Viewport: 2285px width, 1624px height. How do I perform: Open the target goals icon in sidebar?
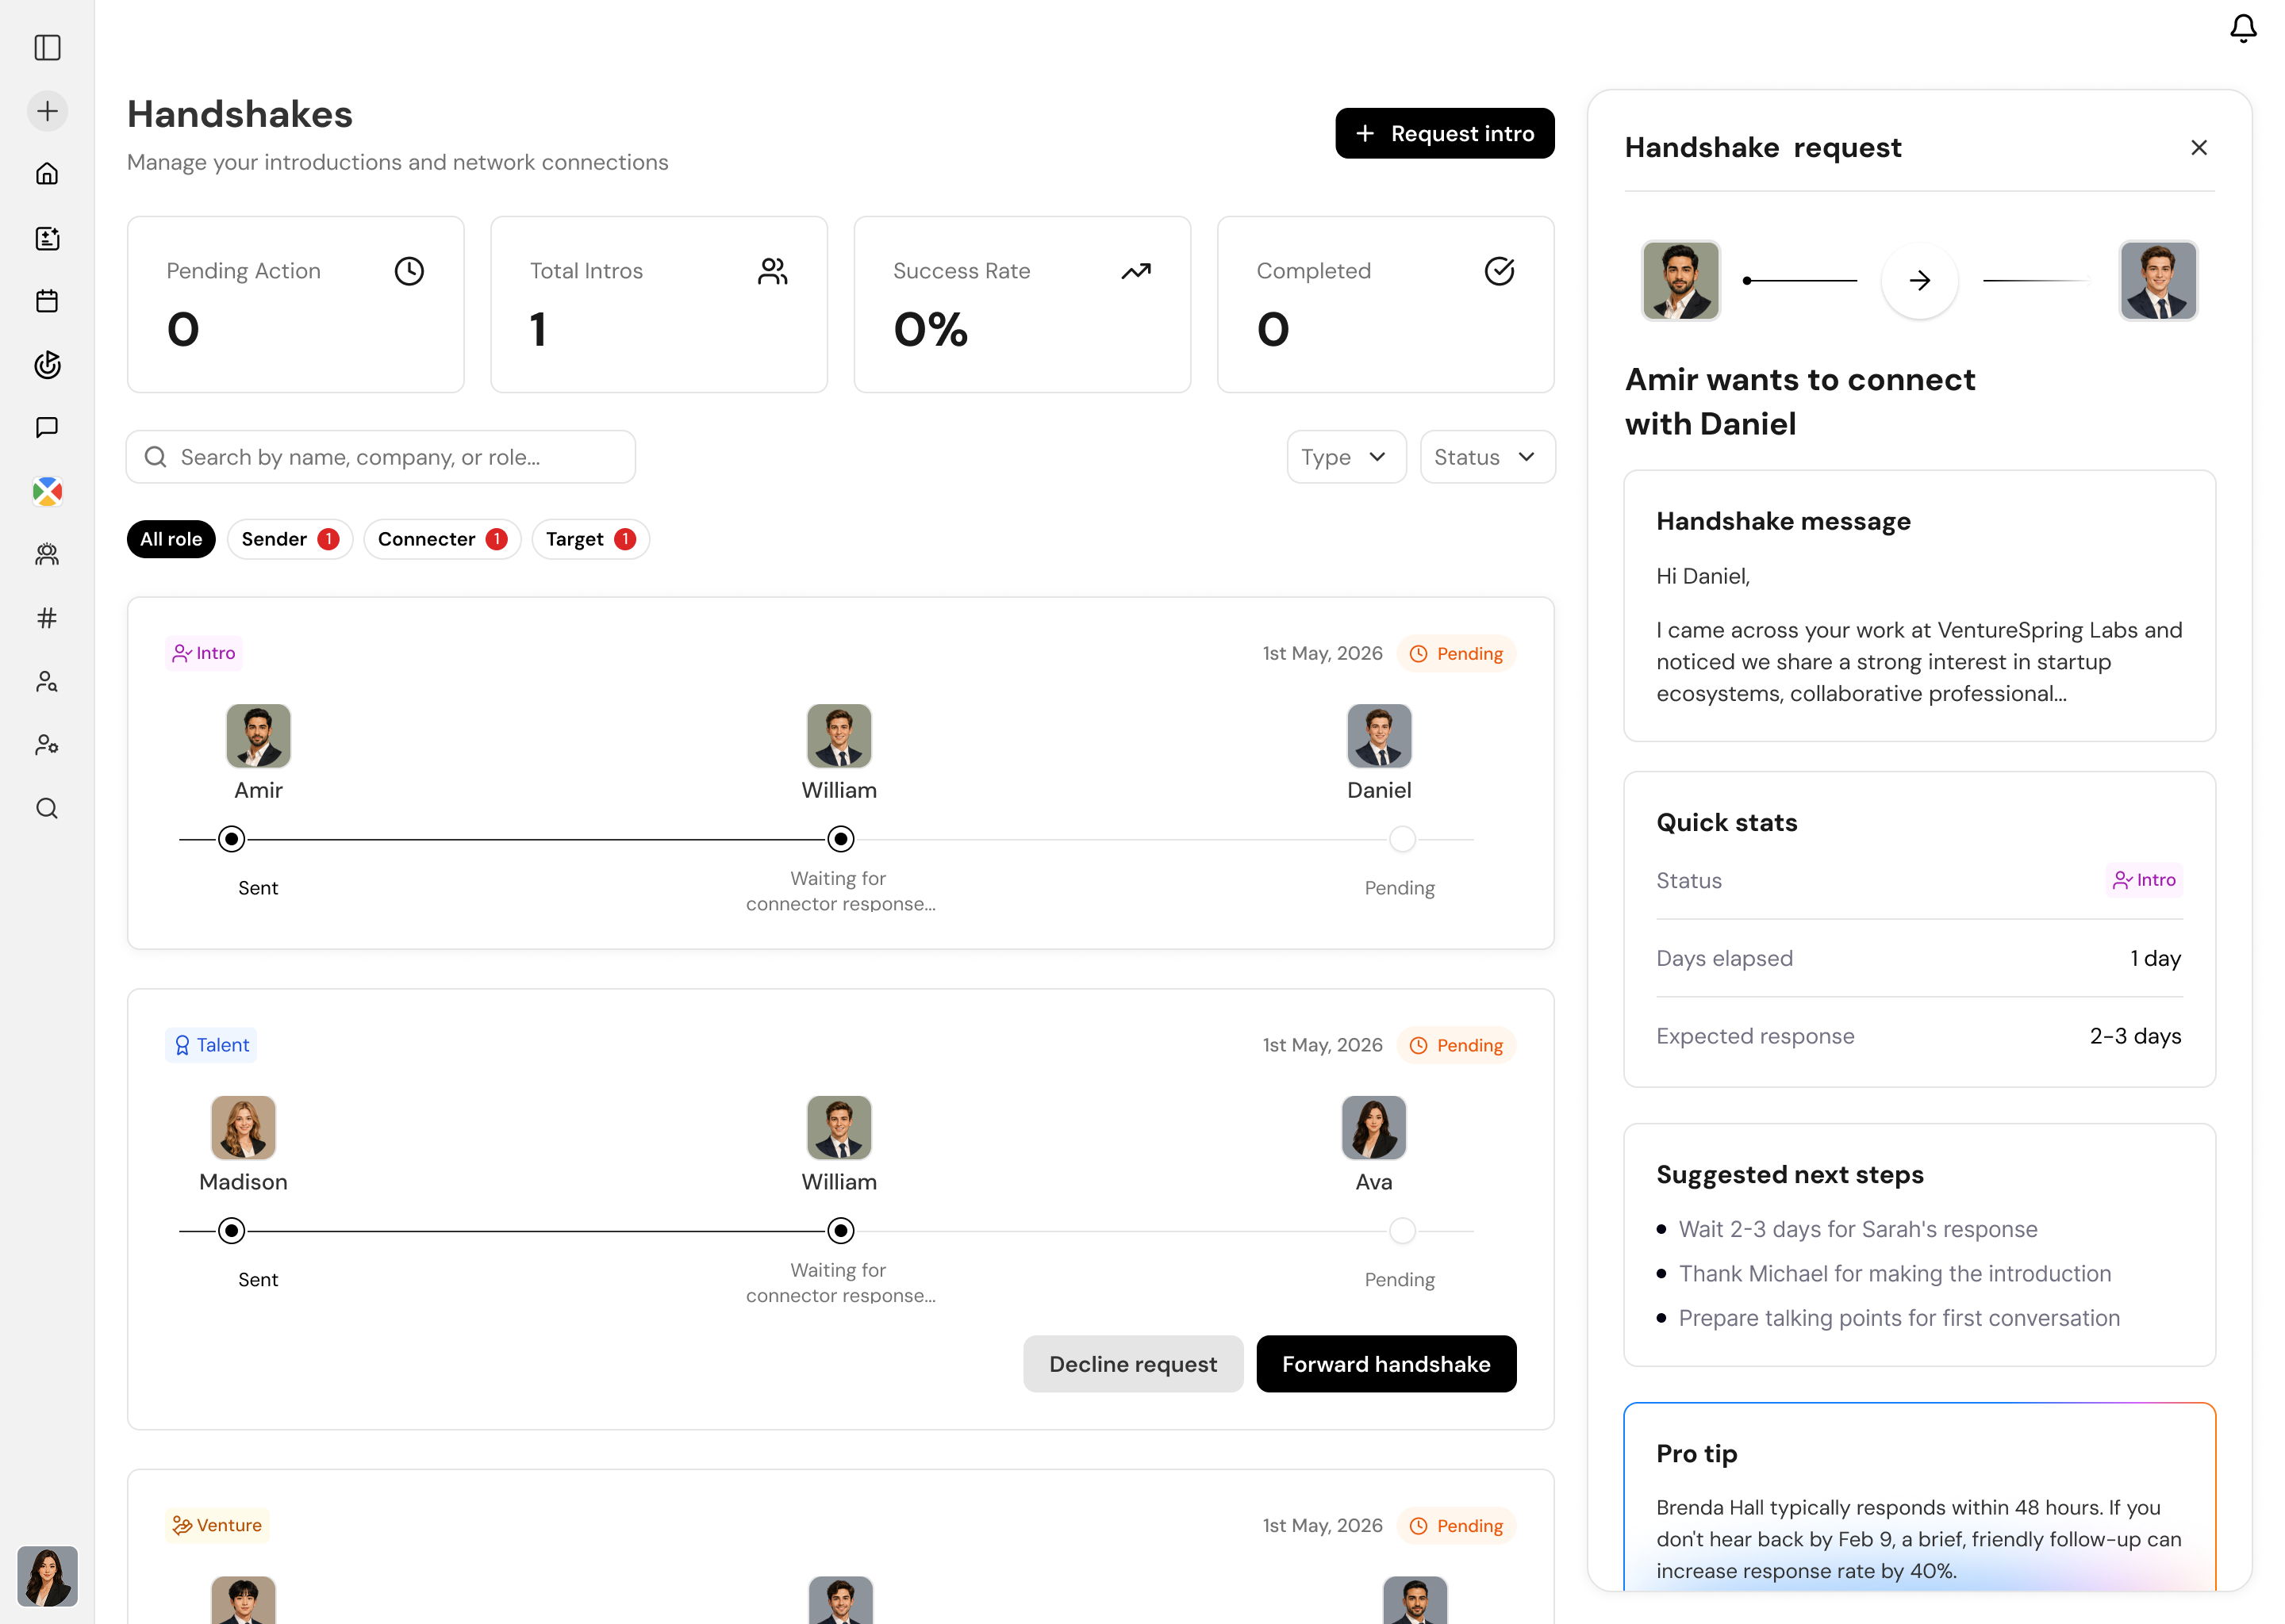click(x=47, y=365)
